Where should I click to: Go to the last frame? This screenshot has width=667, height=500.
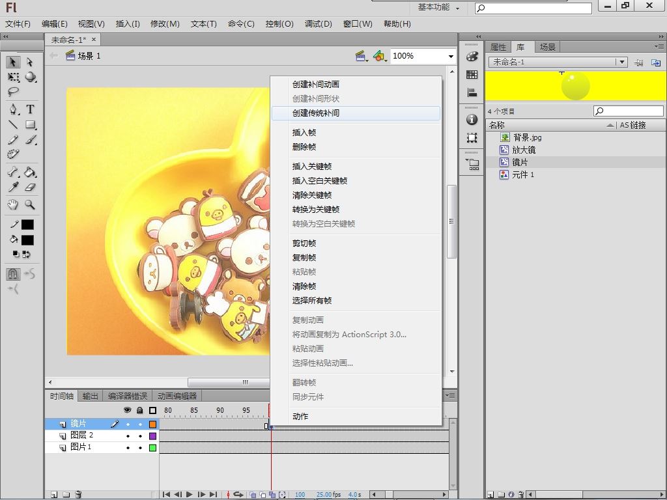[213, 495]
